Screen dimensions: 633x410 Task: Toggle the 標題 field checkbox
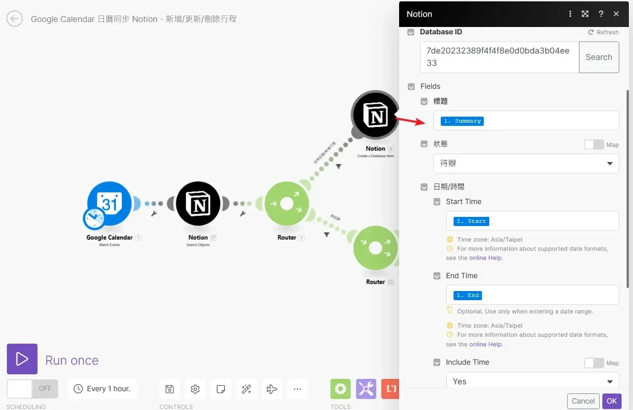[424, 102]
